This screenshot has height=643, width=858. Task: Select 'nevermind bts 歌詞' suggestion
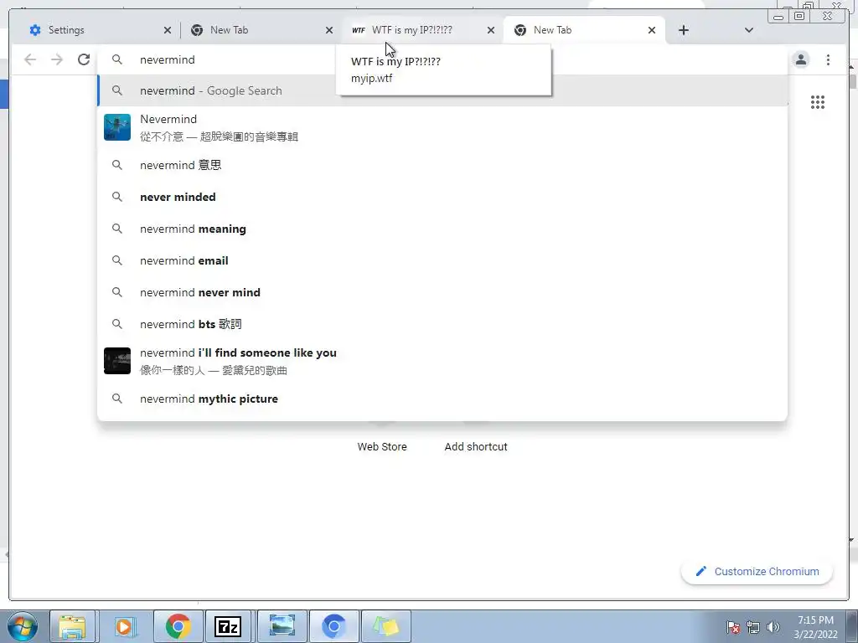tap(442, 324)
